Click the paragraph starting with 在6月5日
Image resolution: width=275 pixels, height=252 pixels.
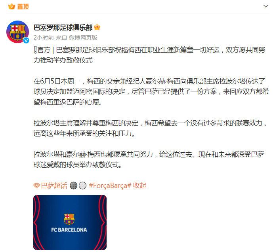point(151,92)
